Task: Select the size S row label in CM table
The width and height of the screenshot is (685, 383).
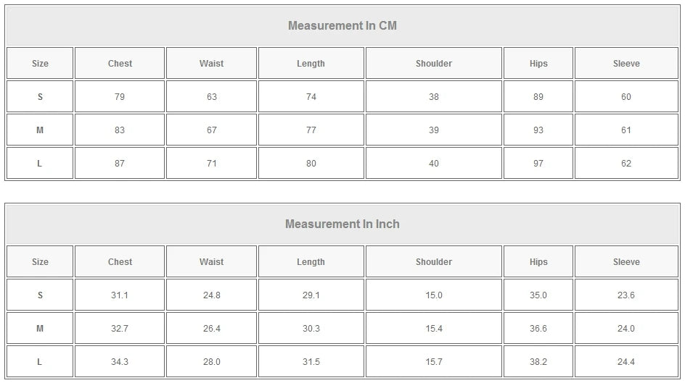Action: click(x=40, y=97)
